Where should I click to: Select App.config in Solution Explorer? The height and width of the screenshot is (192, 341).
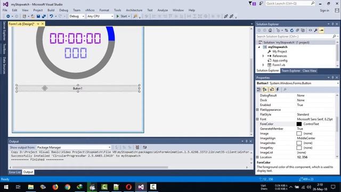click(x=280, y=60)
